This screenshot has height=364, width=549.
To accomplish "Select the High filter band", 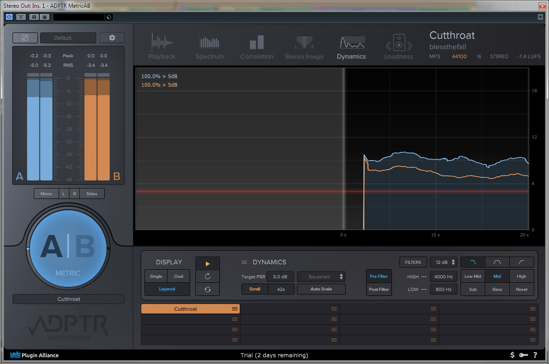I will pyautogui.click(x=521, y=276).
